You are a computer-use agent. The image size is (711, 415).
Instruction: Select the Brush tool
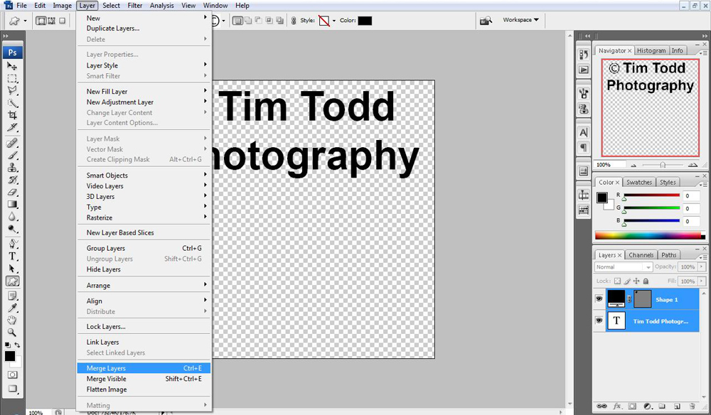point(12,156)
